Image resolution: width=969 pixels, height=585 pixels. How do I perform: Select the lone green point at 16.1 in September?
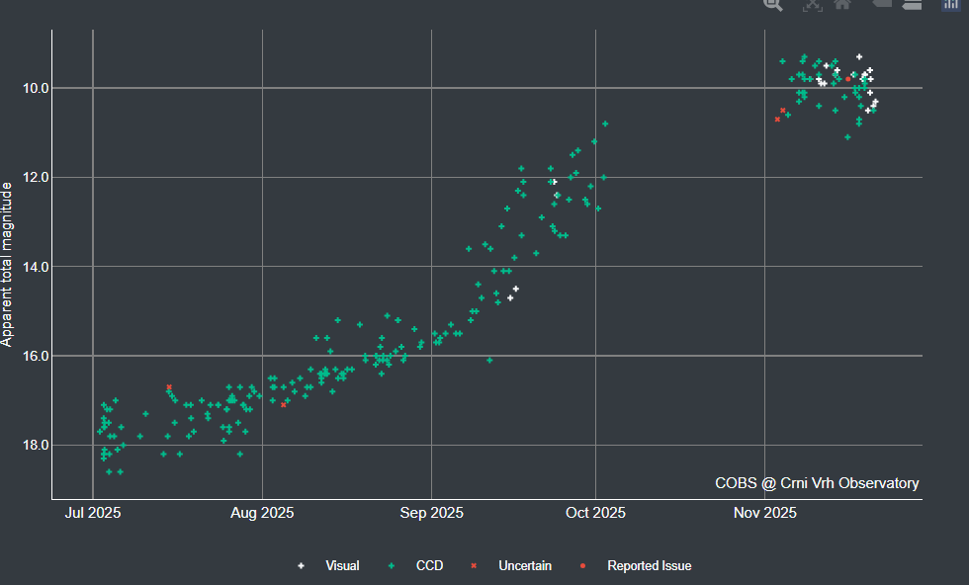click(x=489, y=360)
